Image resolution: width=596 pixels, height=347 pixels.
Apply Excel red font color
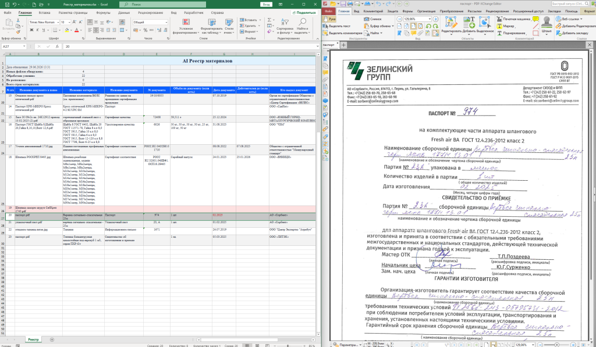(x=76, y=30)
